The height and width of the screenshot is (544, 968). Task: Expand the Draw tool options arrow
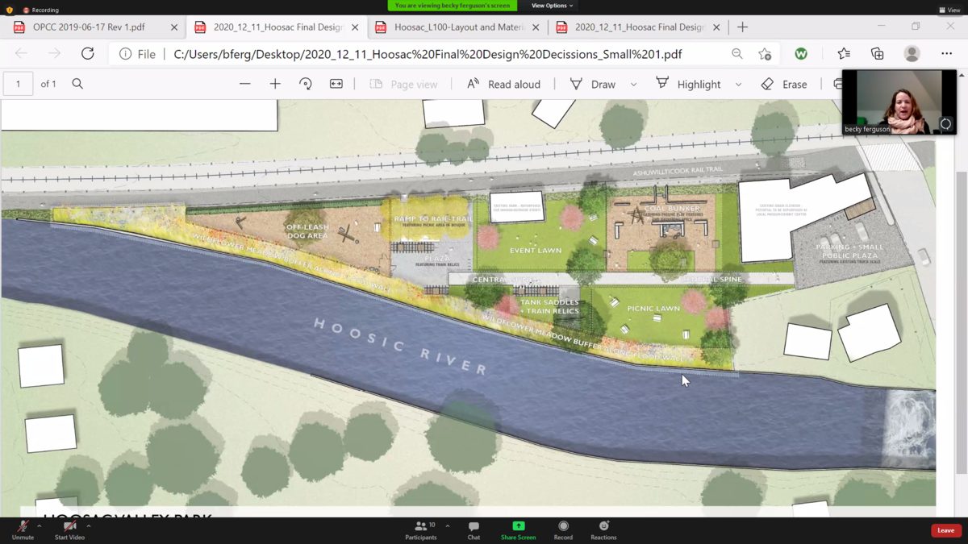point(633,84)
